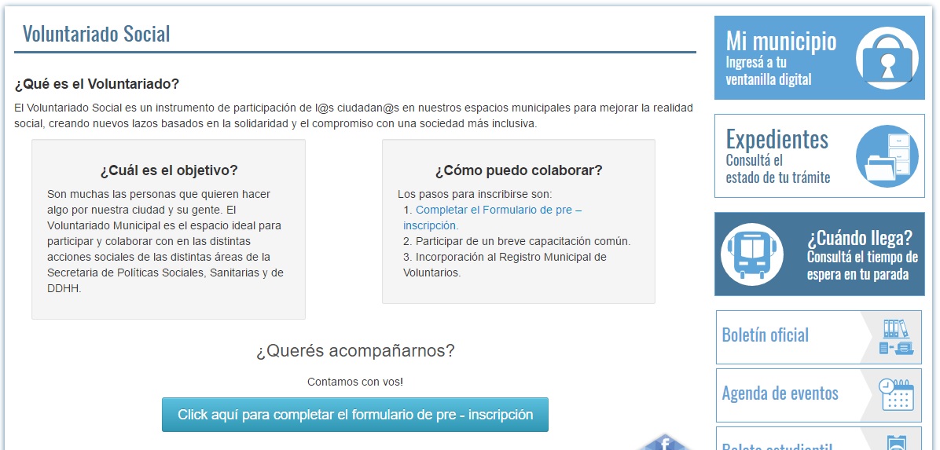
Task: Open the 'Expedientes' title link
Action: 777,139
